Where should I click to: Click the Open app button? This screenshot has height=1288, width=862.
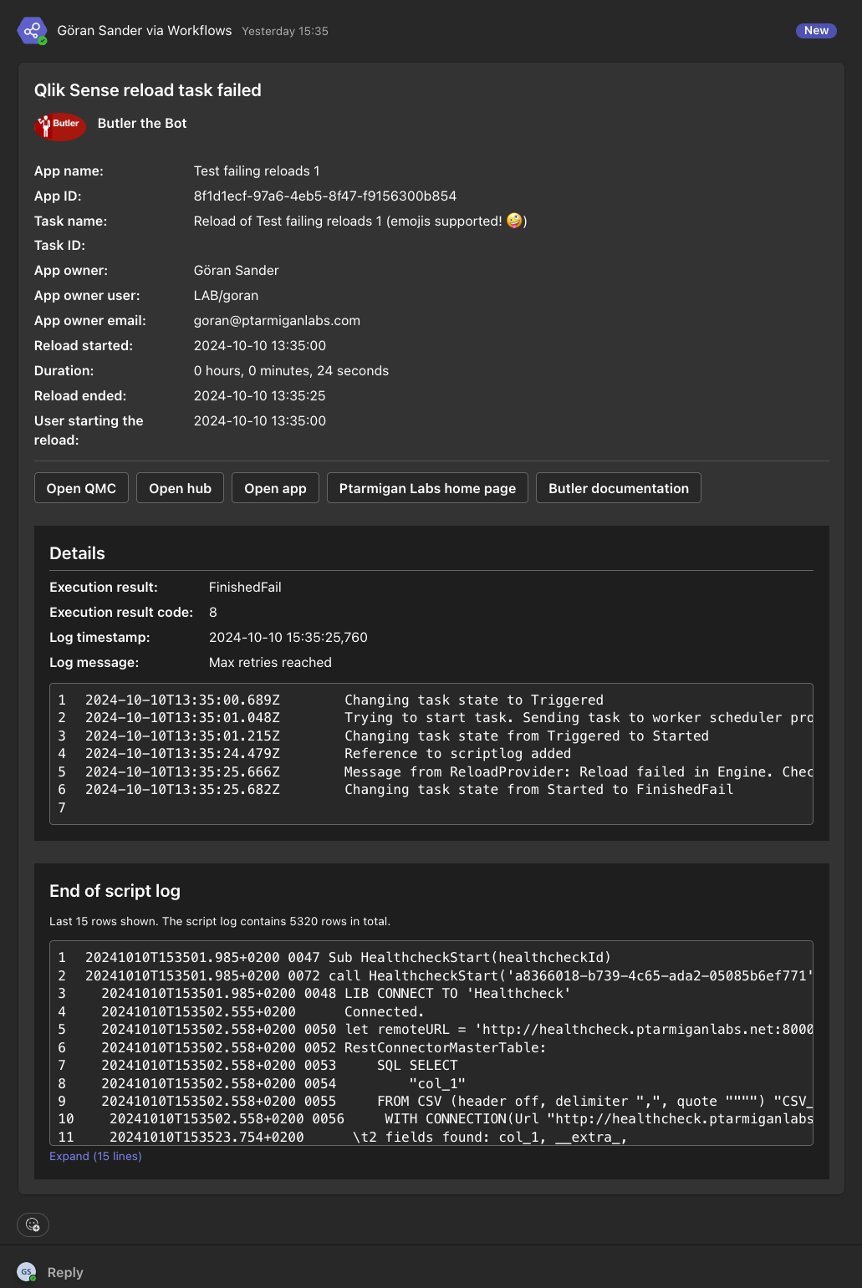click(x=275, y=488)
